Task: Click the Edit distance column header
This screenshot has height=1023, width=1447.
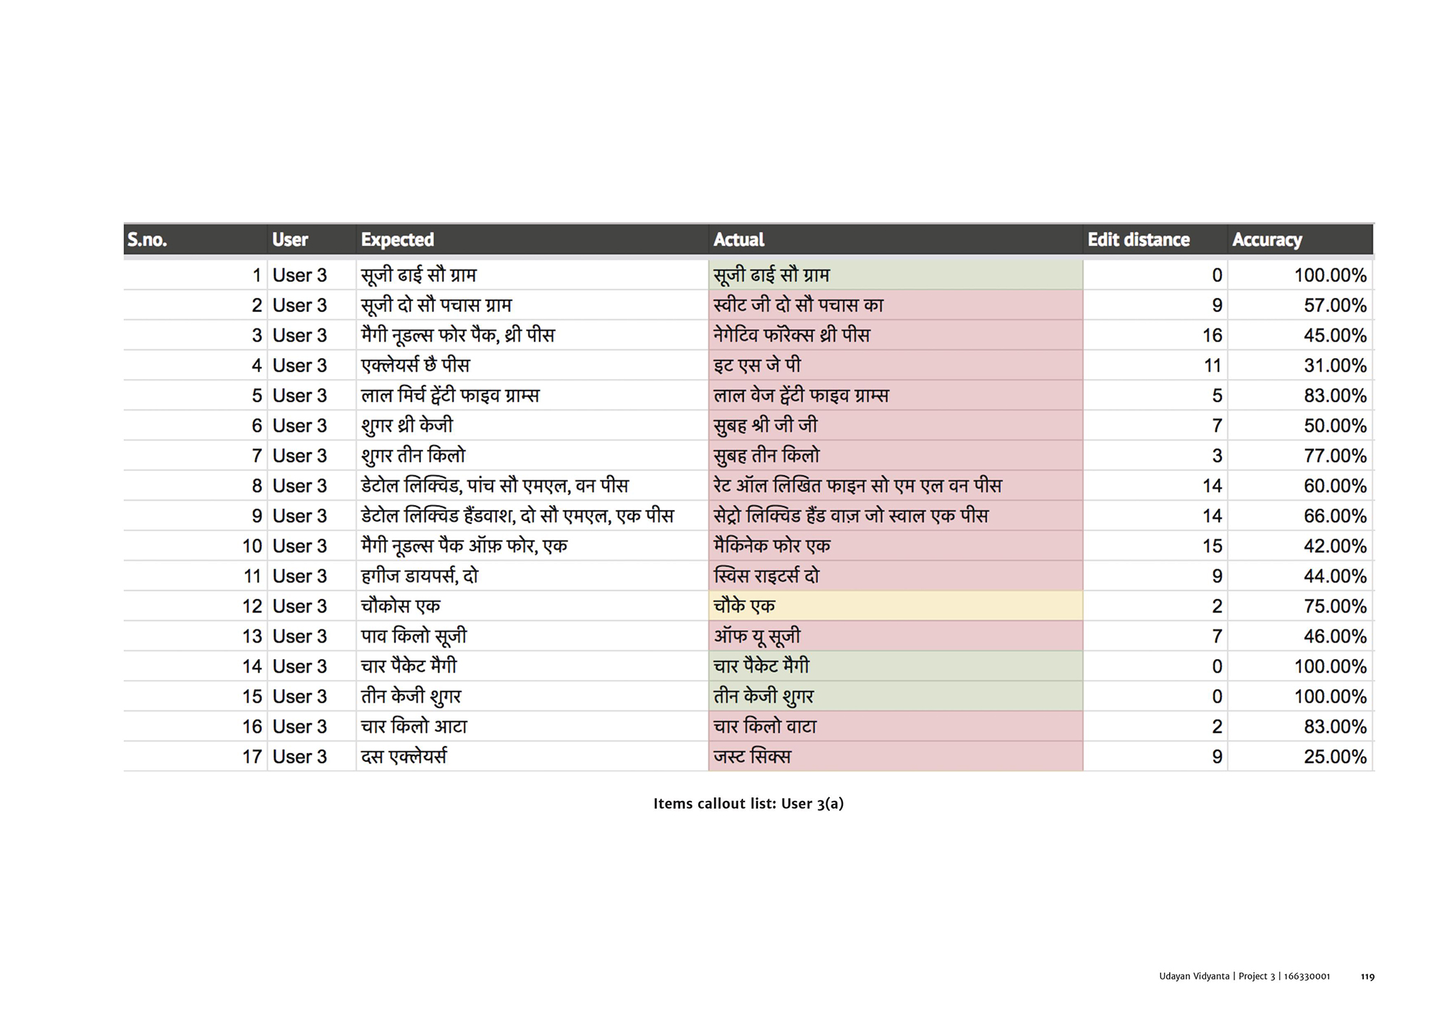Action: [x=1138, y=239]
